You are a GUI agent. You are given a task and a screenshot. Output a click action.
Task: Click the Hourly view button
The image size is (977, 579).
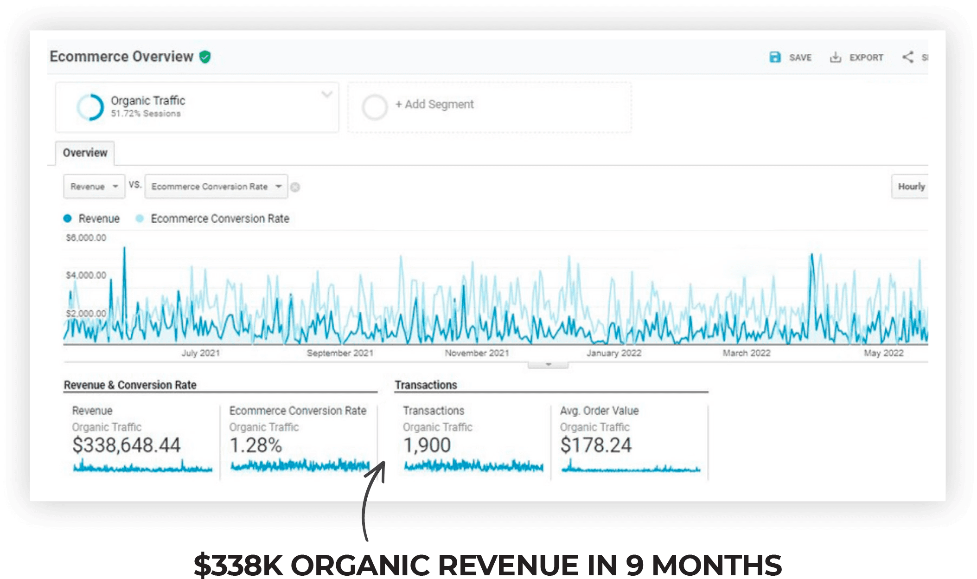pos(911,187)
